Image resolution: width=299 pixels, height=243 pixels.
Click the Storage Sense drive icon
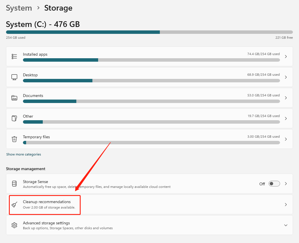[14, 184]
